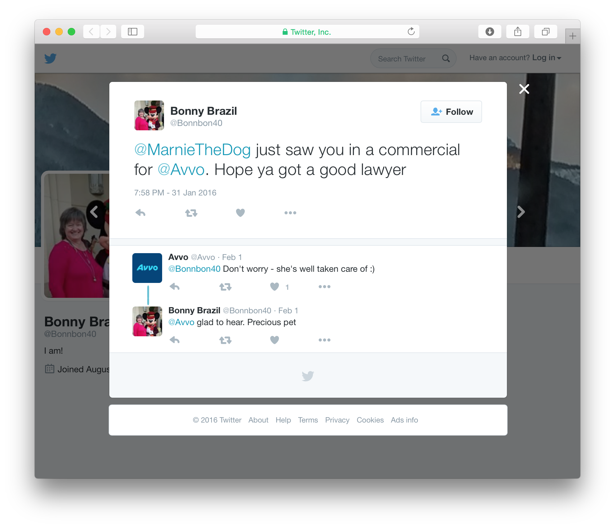Open the About footer link

pos(258,420)
